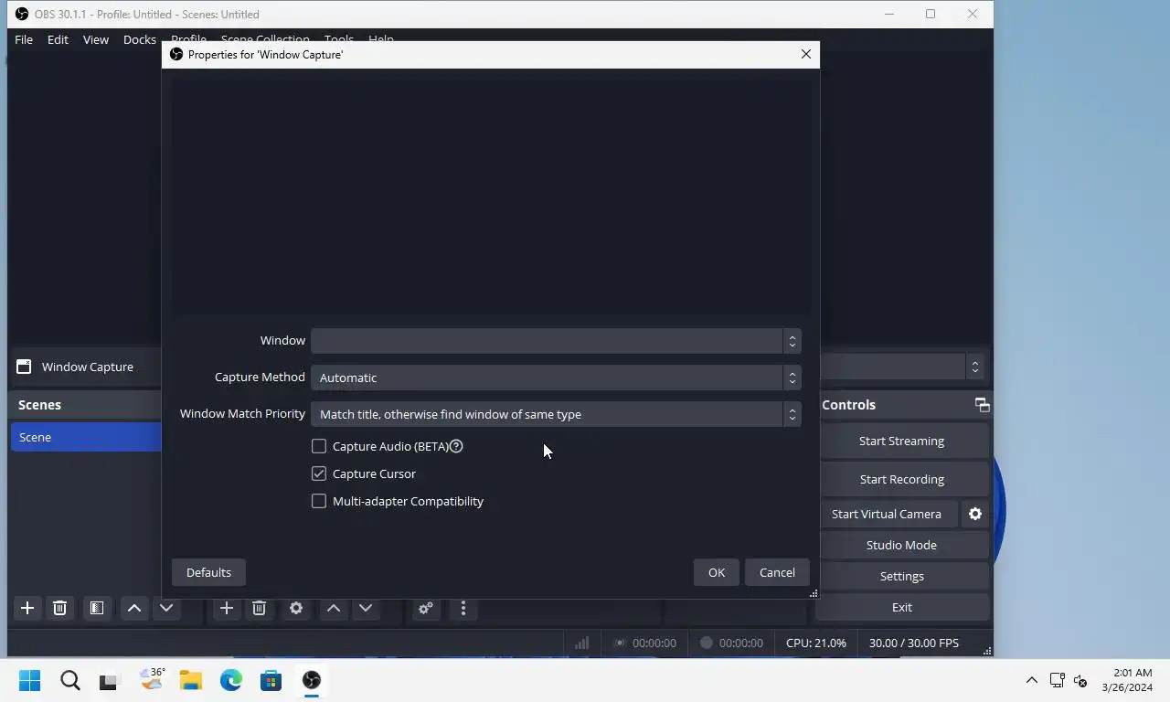This screenshot has height=702, width=1170.
Task: Click properties dialog resize grip
Action: [x=814, y=593]
